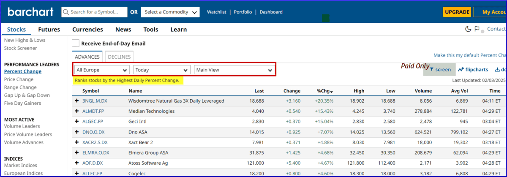
Task: Open the Today time period dropdown
Action: point(162,70)
